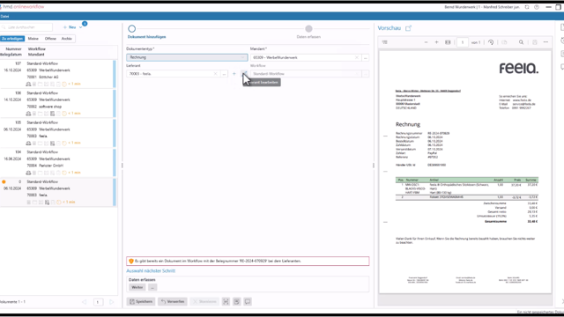Clear the Mandant field value
Screen dimensions: 564x317
click(356, 57)
